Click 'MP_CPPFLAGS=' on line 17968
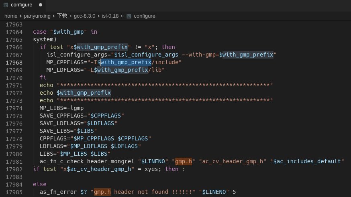 [67, 62]
